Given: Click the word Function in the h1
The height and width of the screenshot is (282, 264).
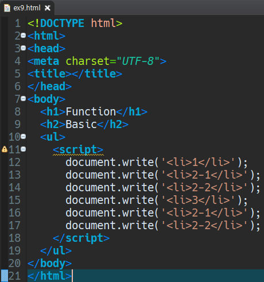Looking at the screenshot, I should (91, 112).
